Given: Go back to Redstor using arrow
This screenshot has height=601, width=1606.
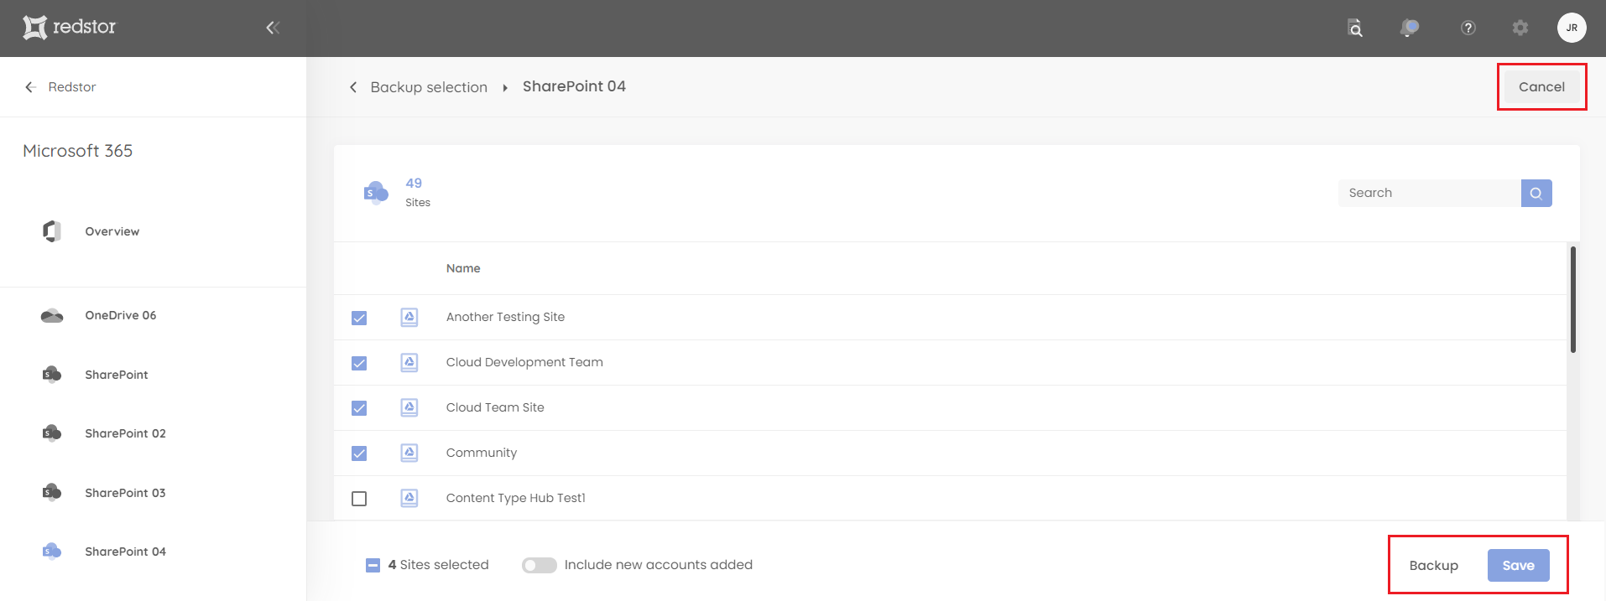Looking at the screenshot, I should pos(30,87).
